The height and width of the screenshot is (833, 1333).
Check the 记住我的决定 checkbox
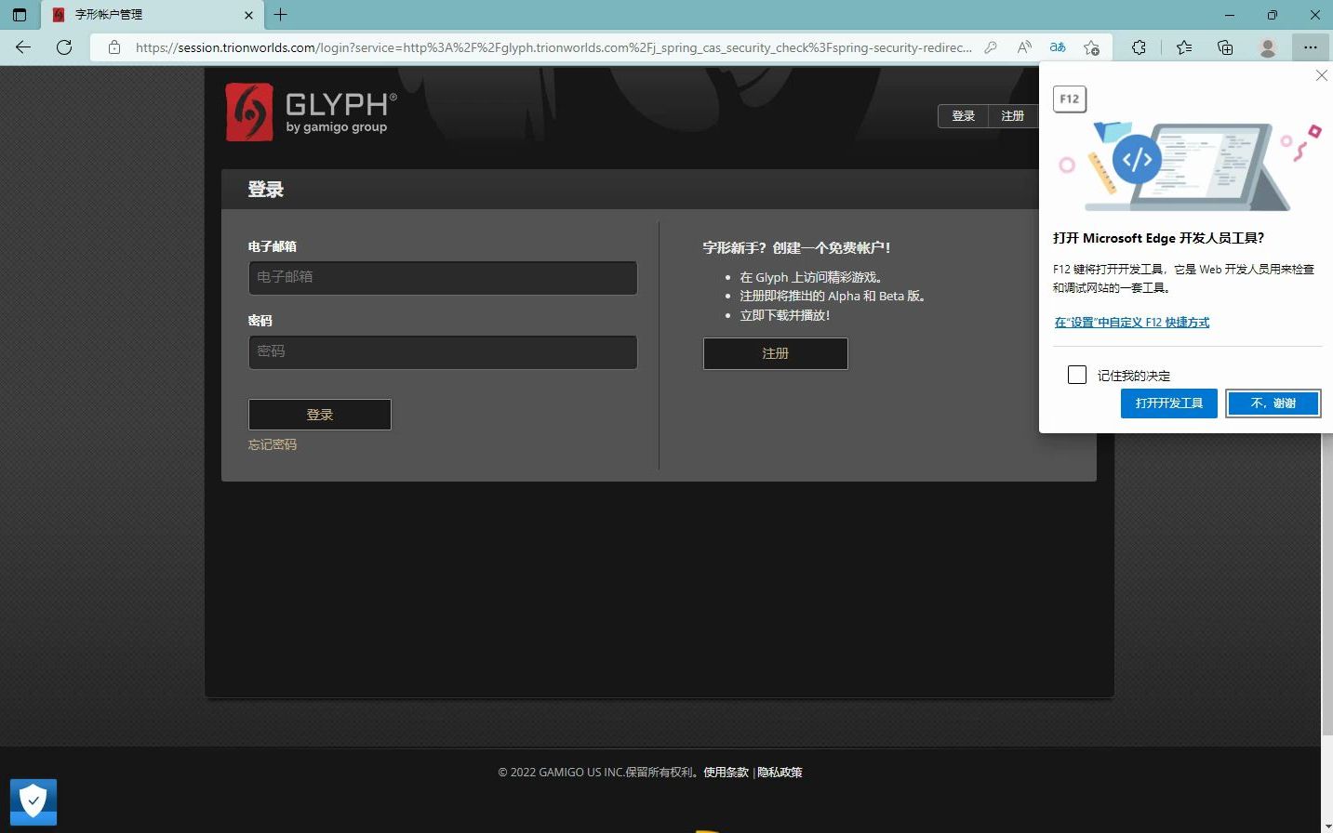pos(1077,375)
